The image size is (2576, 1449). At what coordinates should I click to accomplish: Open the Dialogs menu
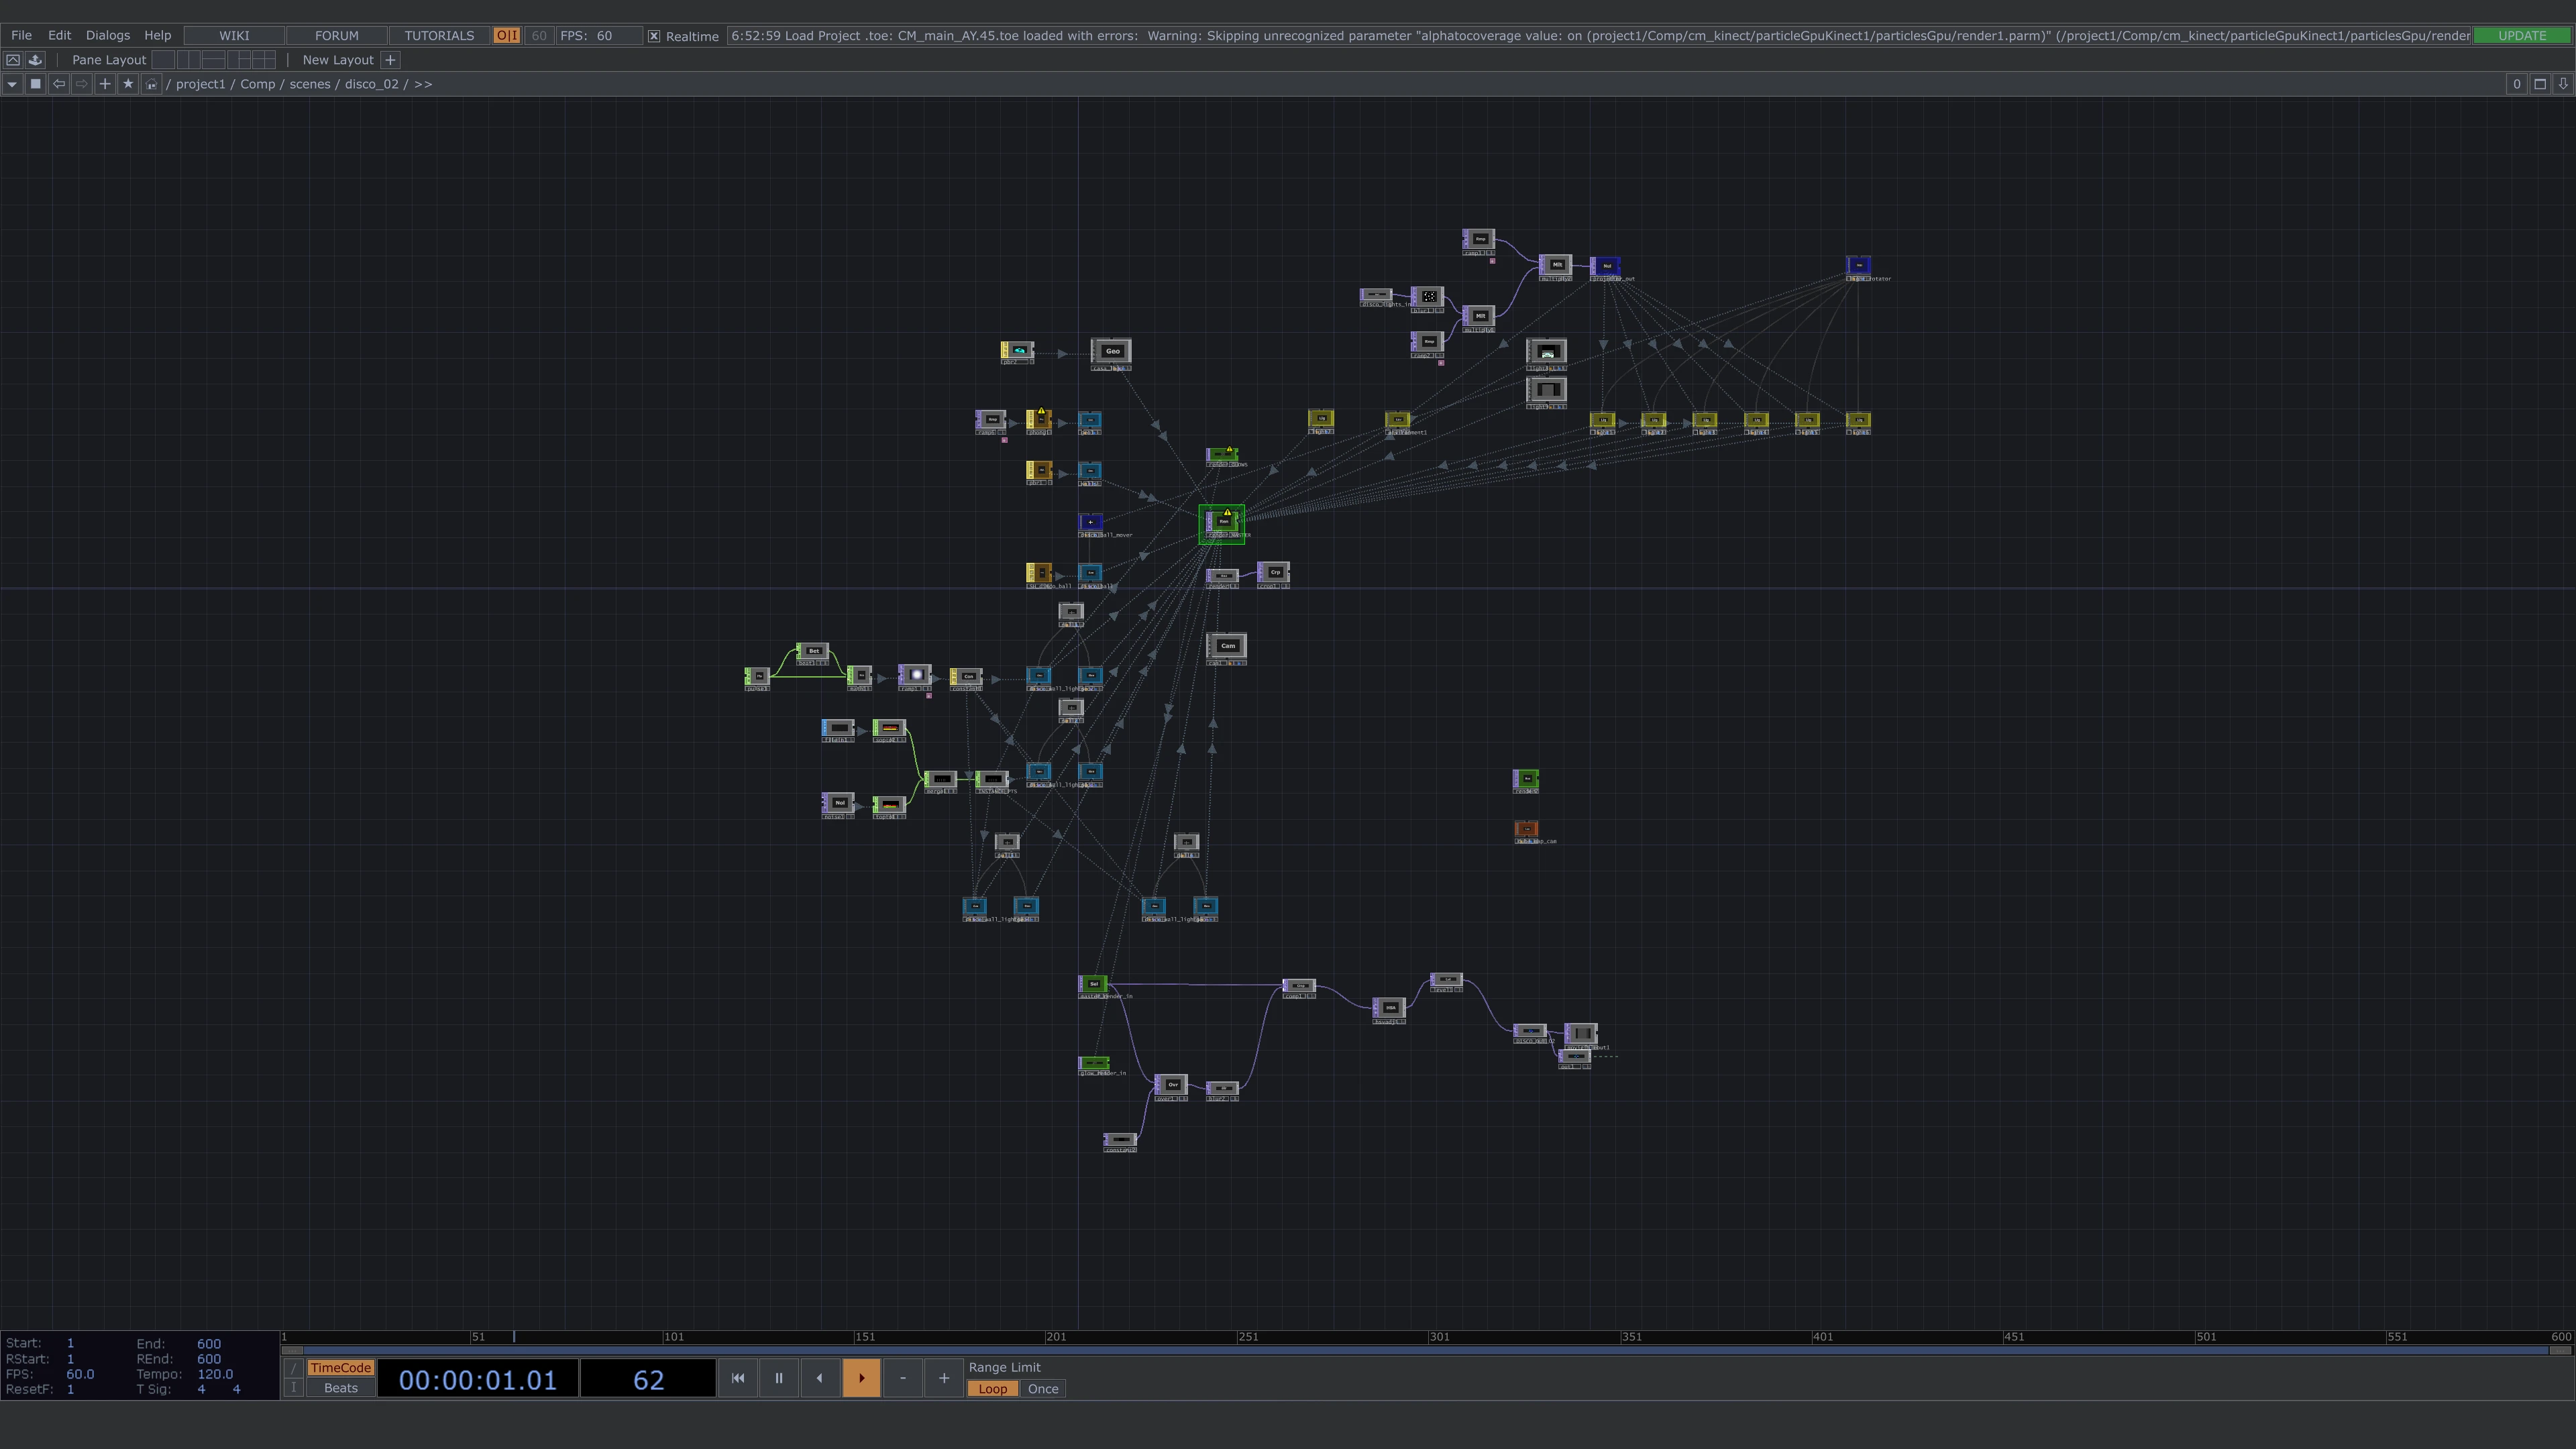(108, 35)
